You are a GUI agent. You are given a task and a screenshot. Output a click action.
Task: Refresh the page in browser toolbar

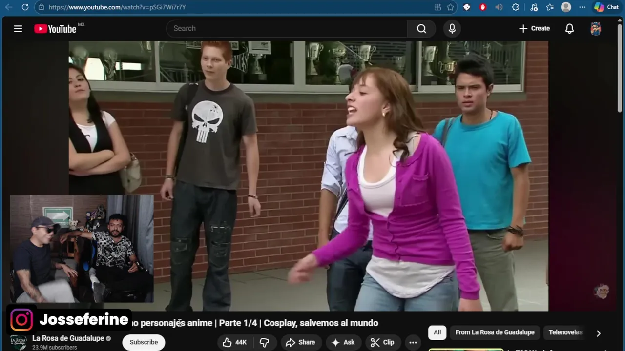coord(25,7)
